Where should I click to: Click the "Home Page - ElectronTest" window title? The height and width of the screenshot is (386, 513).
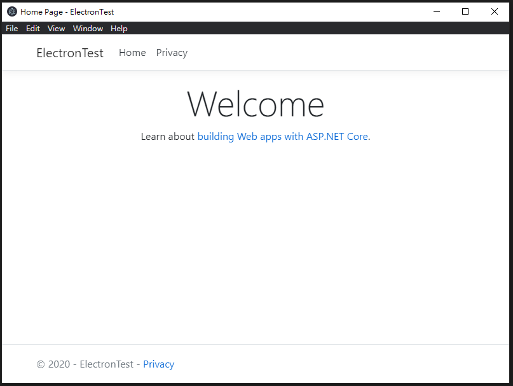click(67, 12)
